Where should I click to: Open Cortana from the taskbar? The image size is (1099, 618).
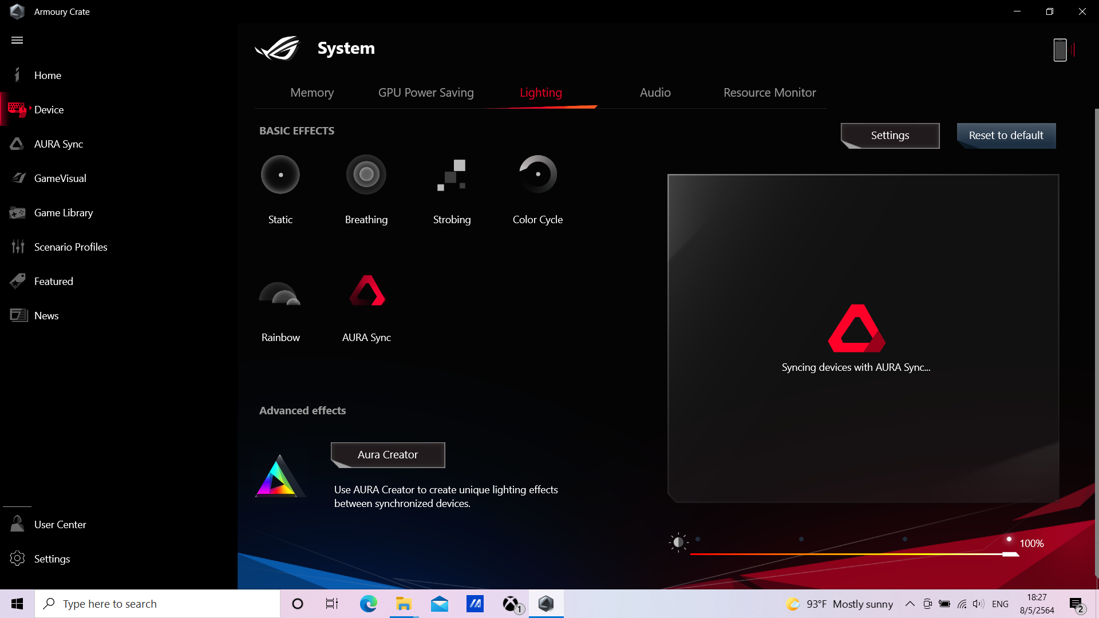pos(298,604)
